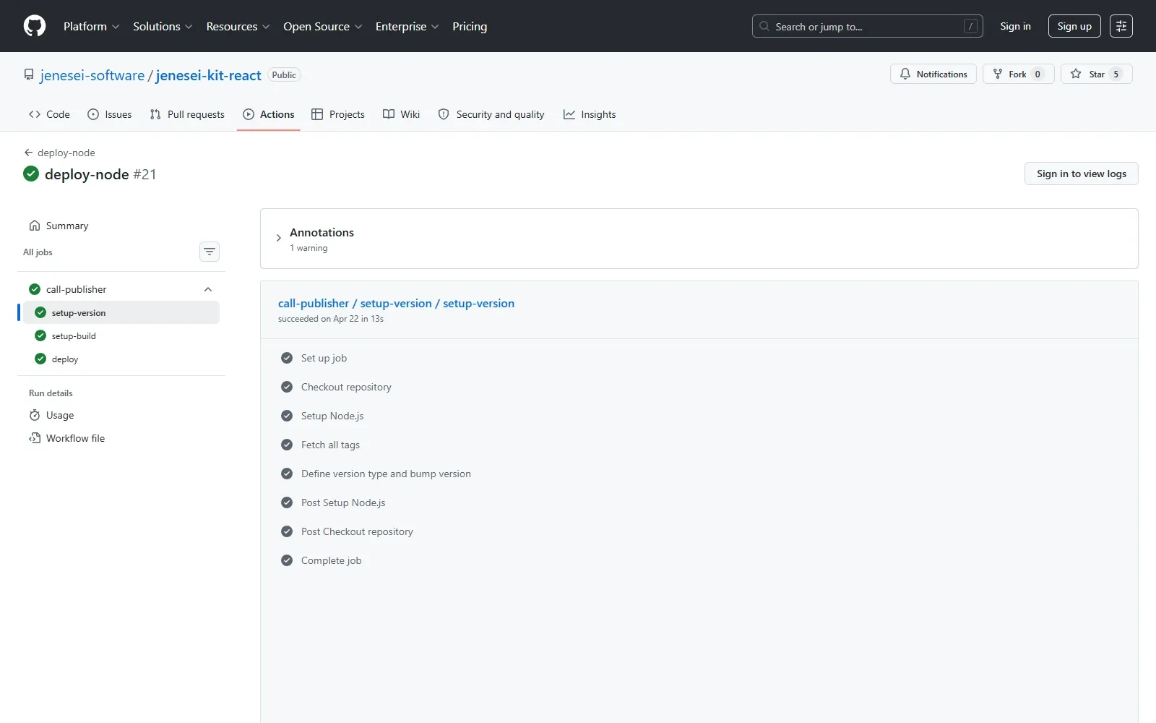Expand the Annotations section chevron
Screen dimensions: 1156x723
[x=278, y=238]
